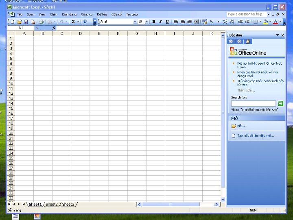This screenshot has height=220, width=293.
Task: Apply cell borders icon
Action: pos(256,22)
